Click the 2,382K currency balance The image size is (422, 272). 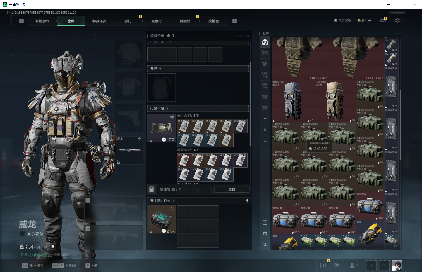coord(343,20)
